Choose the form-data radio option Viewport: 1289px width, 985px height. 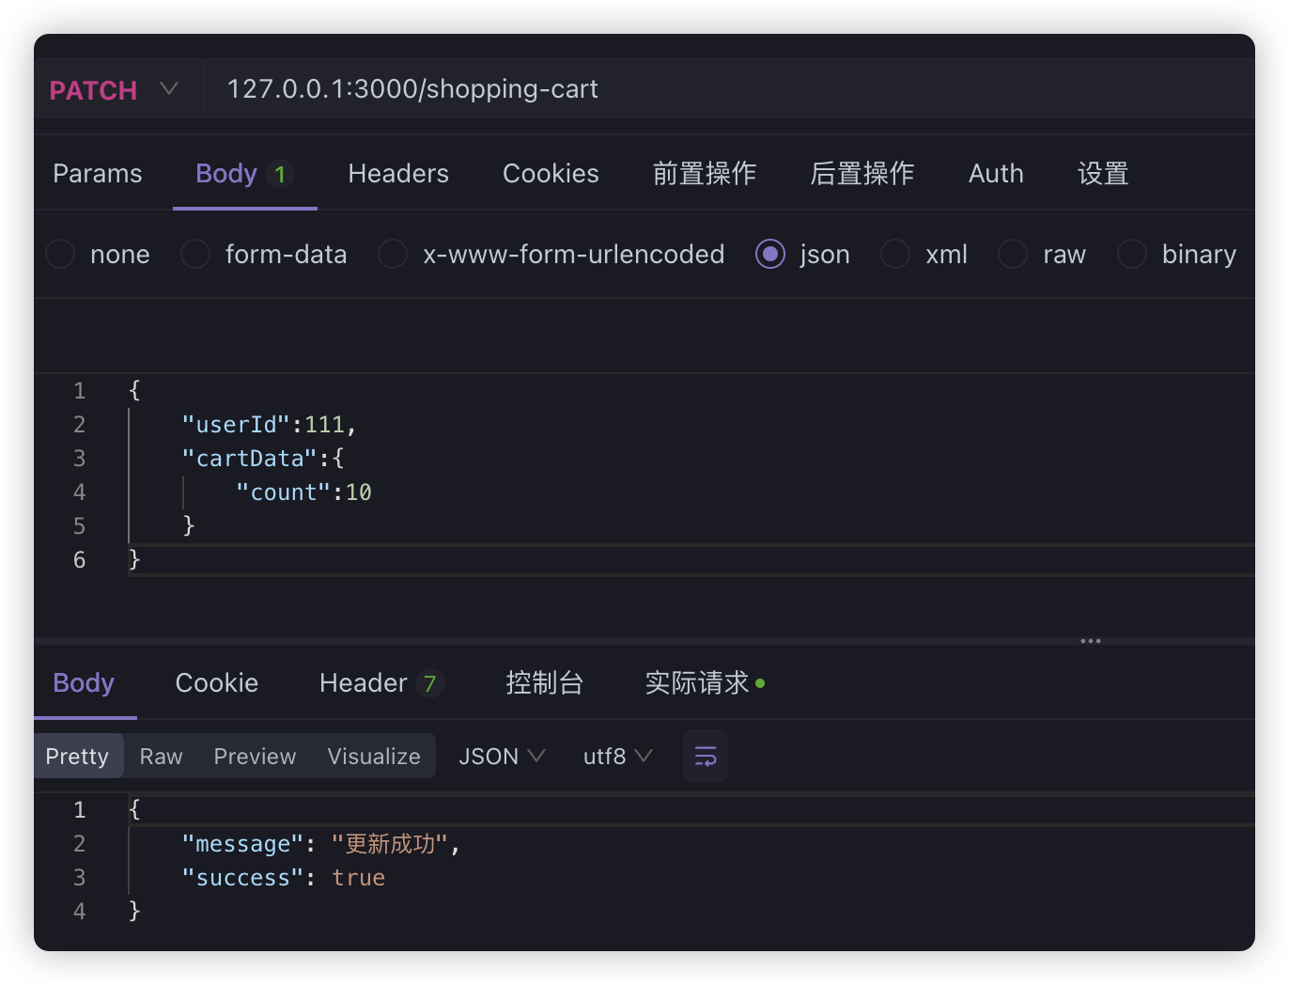(195, 254)
